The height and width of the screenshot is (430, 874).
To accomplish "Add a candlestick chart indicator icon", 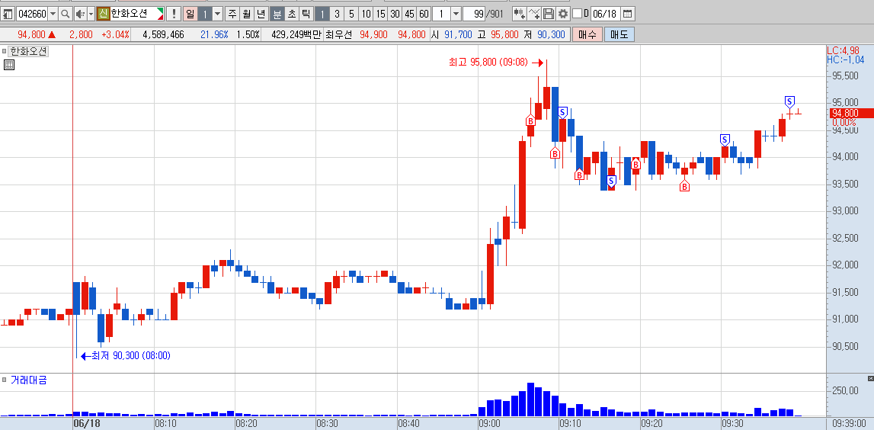I will [x=519, y=14].
